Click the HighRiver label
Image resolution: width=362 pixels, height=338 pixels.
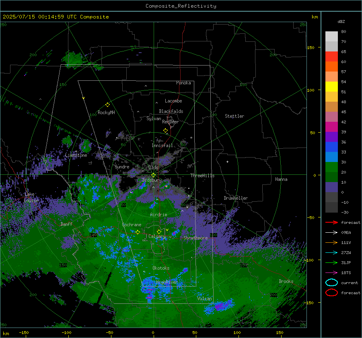click(167, 282)
